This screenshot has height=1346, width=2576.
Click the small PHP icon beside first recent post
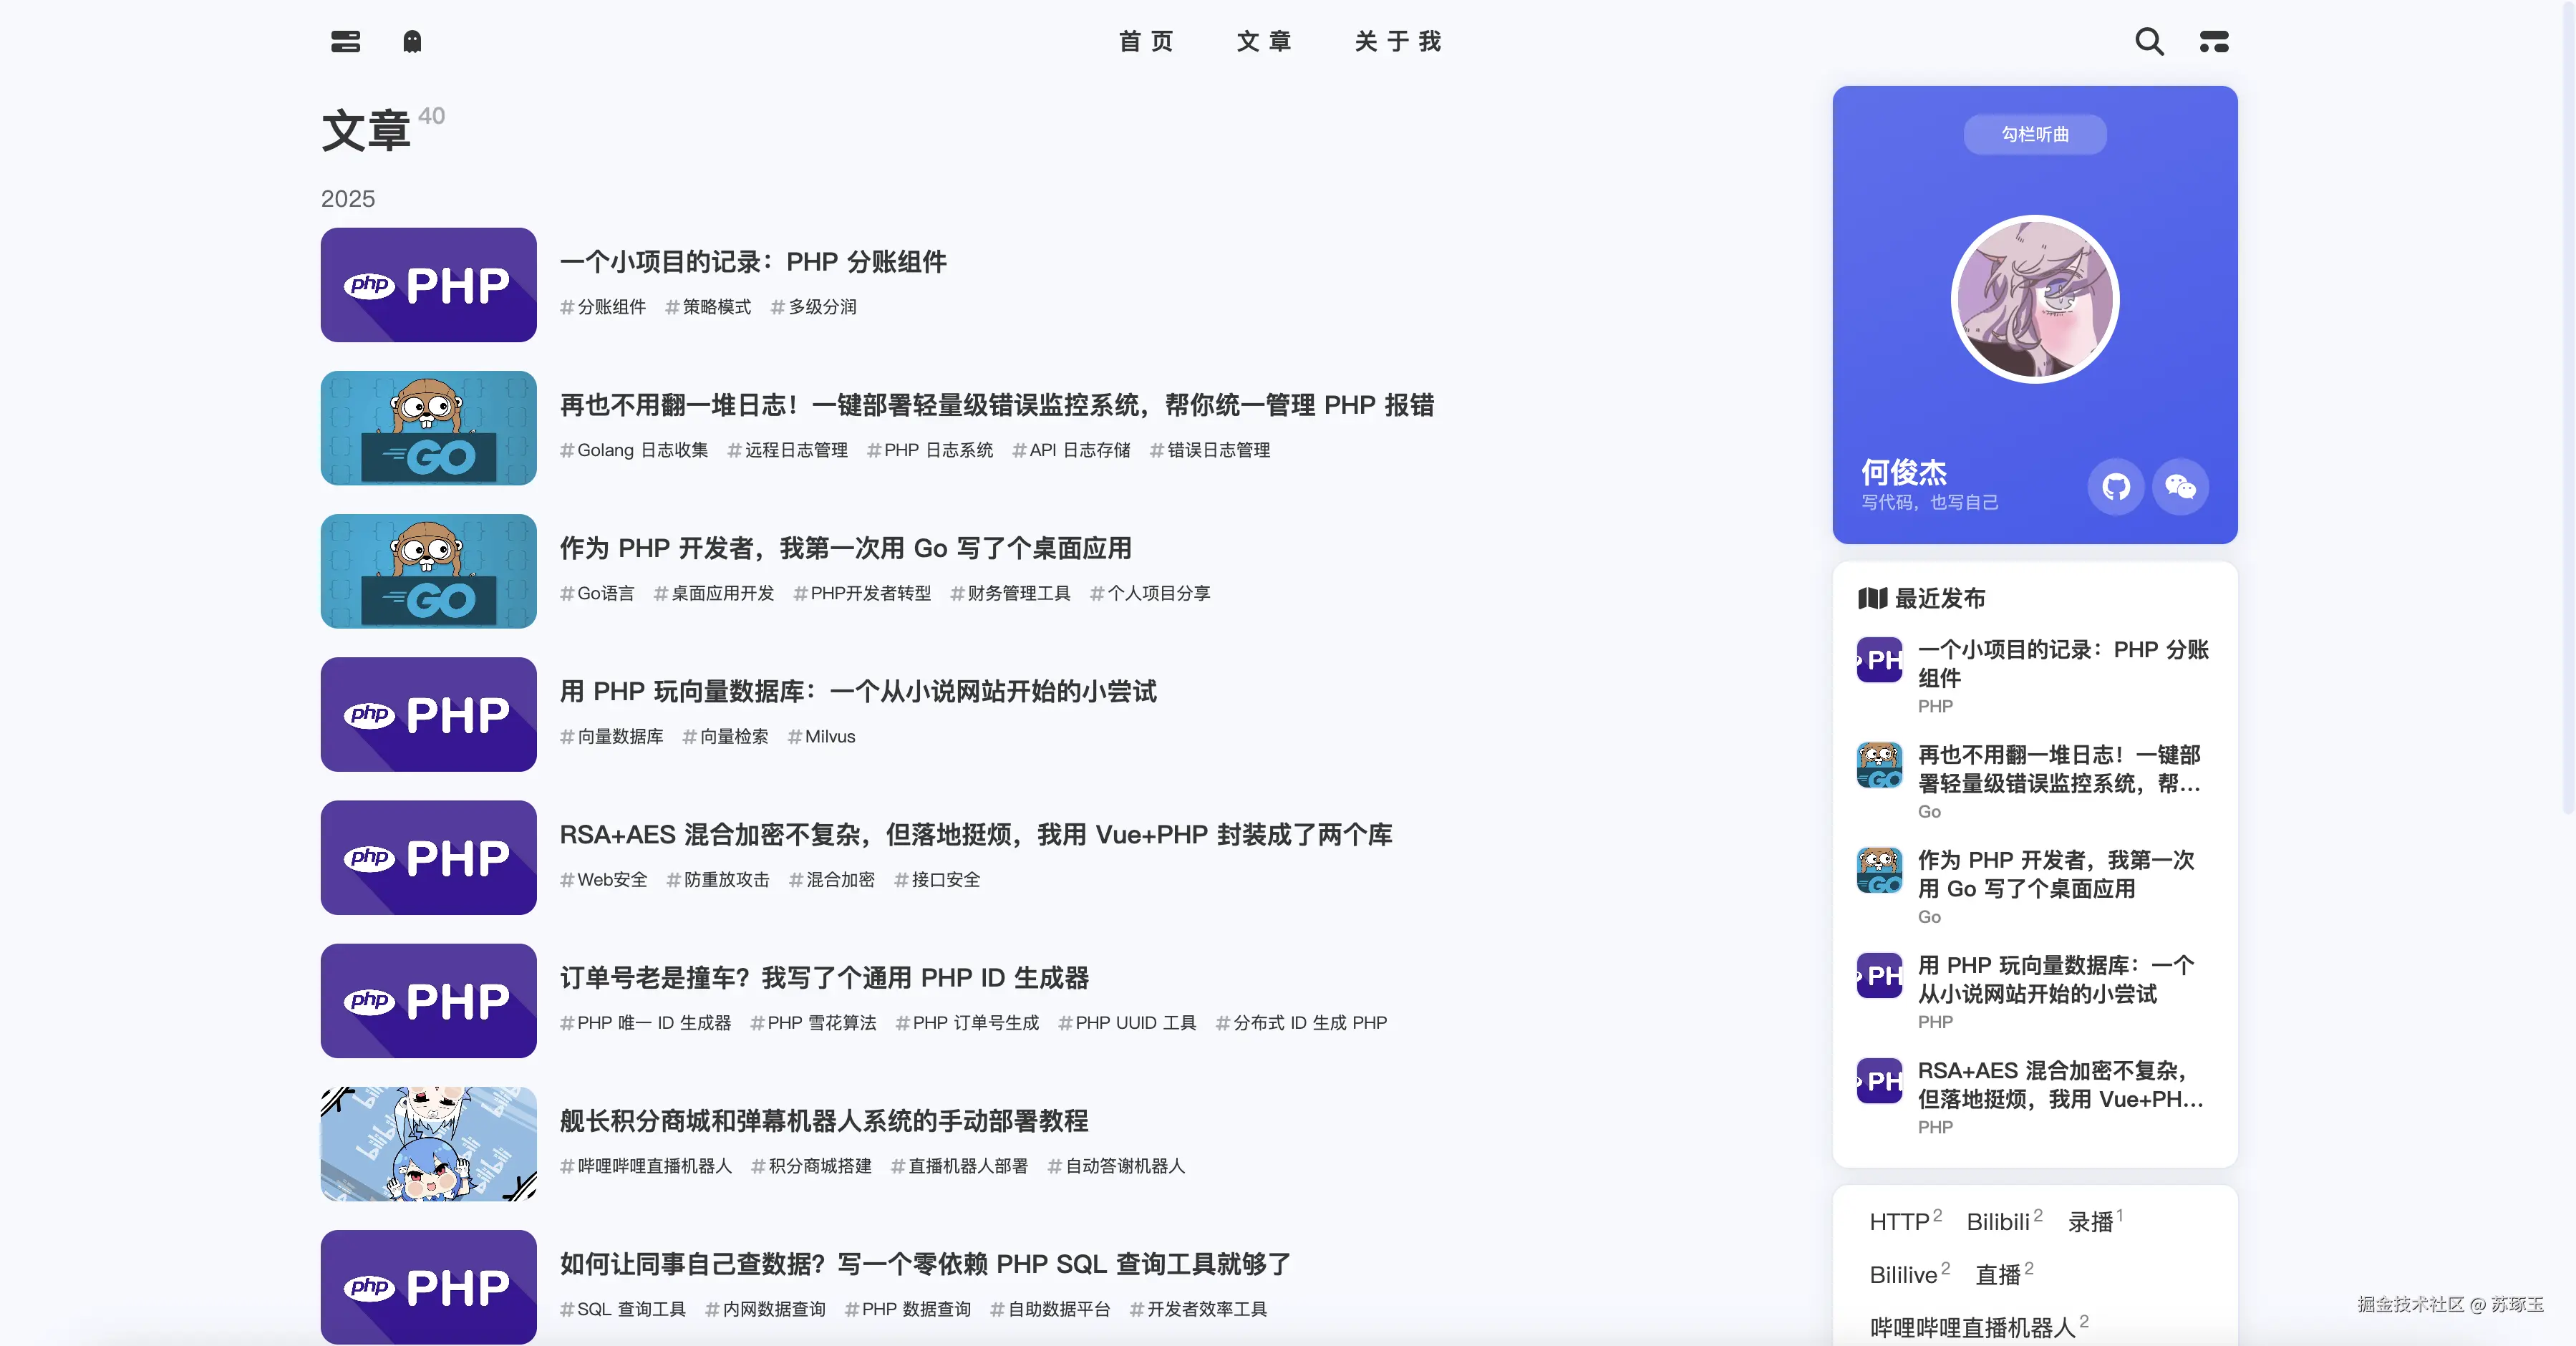coord(1879,660)
